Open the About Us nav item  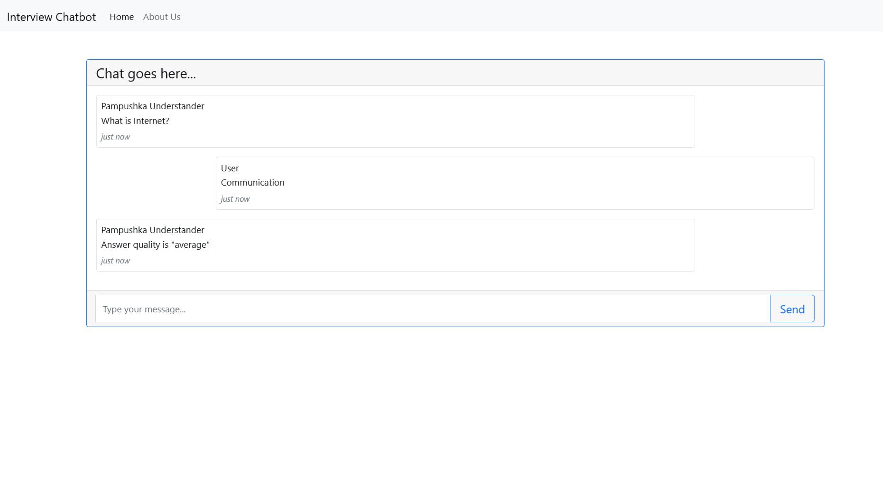click(x=162, y=17)
